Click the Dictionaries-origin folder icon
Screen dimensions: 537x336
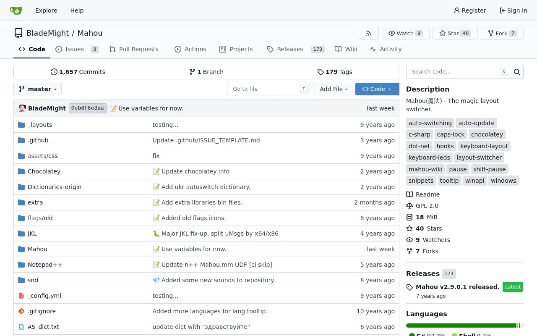pyautogui.click(x=21, y=187)
